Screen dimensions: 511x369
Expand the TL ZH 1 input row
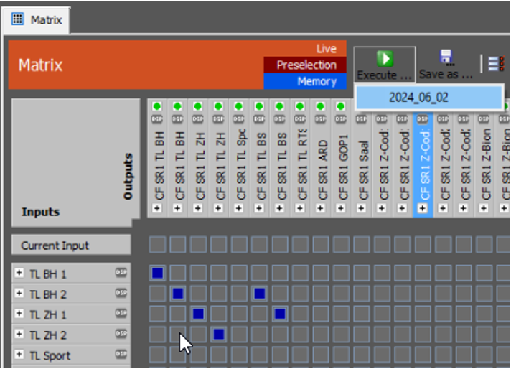(19, 314)
